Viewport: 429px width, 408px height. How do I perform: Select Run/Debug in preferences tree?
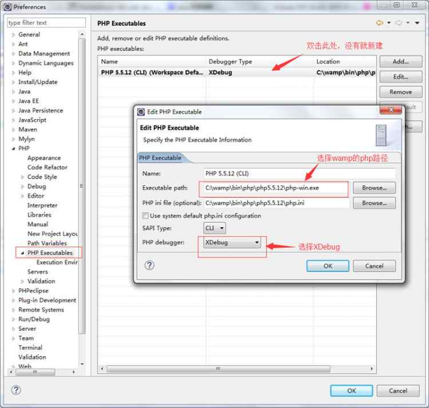[34, 319]
